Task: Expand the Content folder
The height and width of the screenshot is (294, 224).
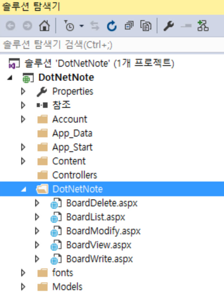Action: (23, 161)
